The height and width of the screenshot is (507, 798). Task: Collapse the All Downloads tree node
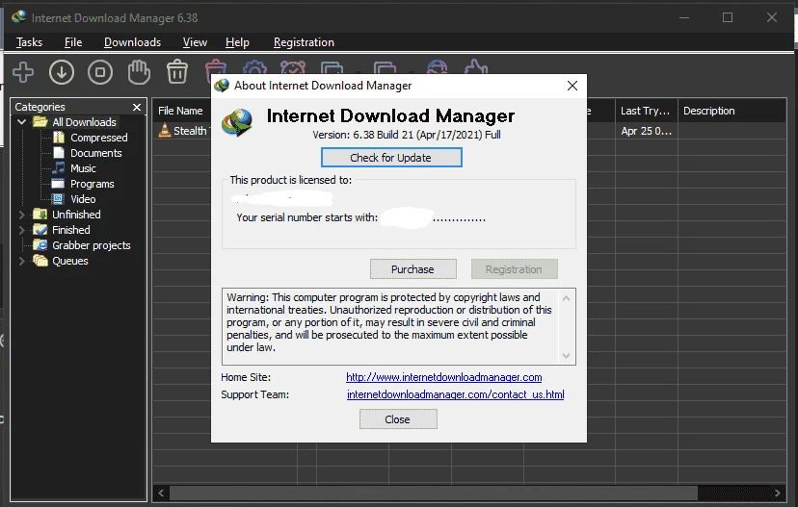click(21, 122)
